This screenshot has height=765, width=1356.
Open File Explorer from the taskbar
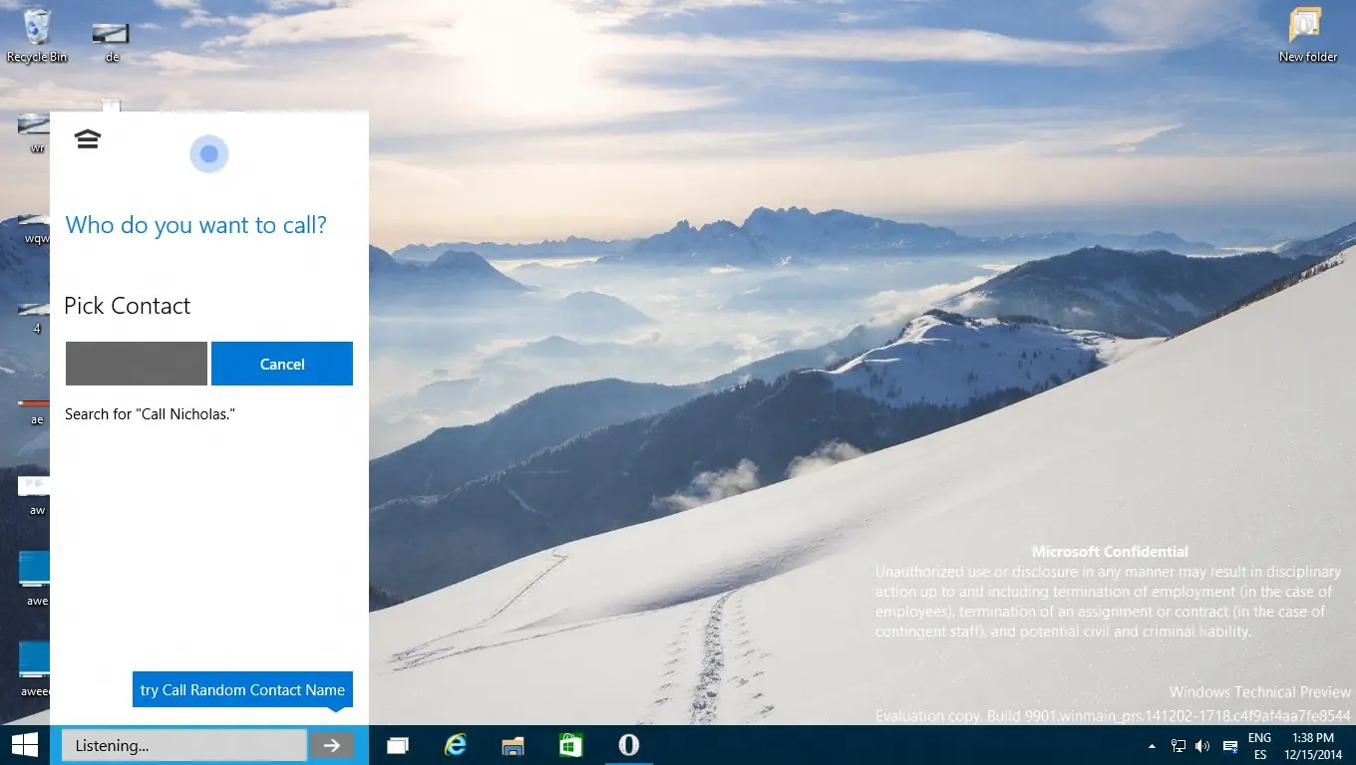(x=513, y=745)
